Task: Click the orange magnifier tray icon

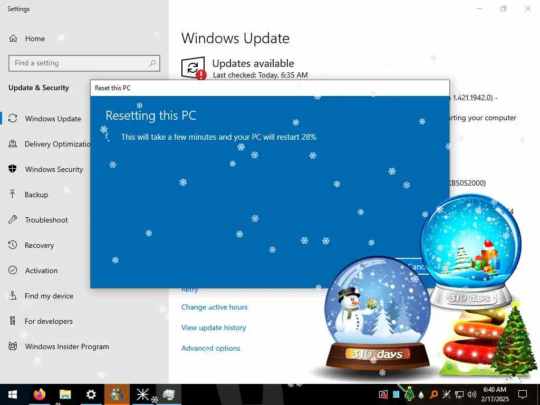Action: coord(434,394)
